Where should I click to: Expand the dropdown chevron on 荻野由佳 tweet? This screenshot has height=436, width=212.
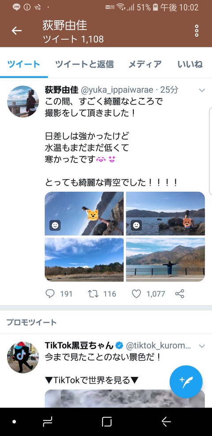202,91
